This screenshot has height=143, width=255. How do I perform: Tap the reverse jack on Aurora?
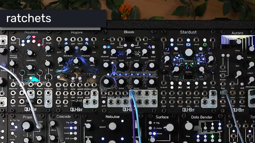(x=223, y=67)
